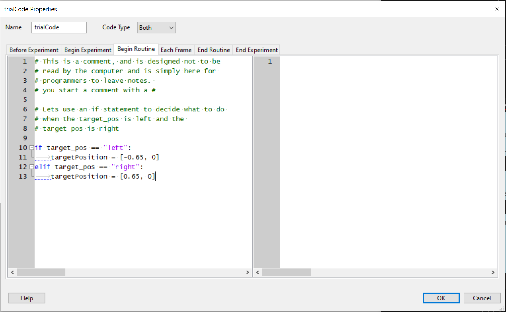Click the right pane's horizontal scrollbar thumb

point(286,272)
